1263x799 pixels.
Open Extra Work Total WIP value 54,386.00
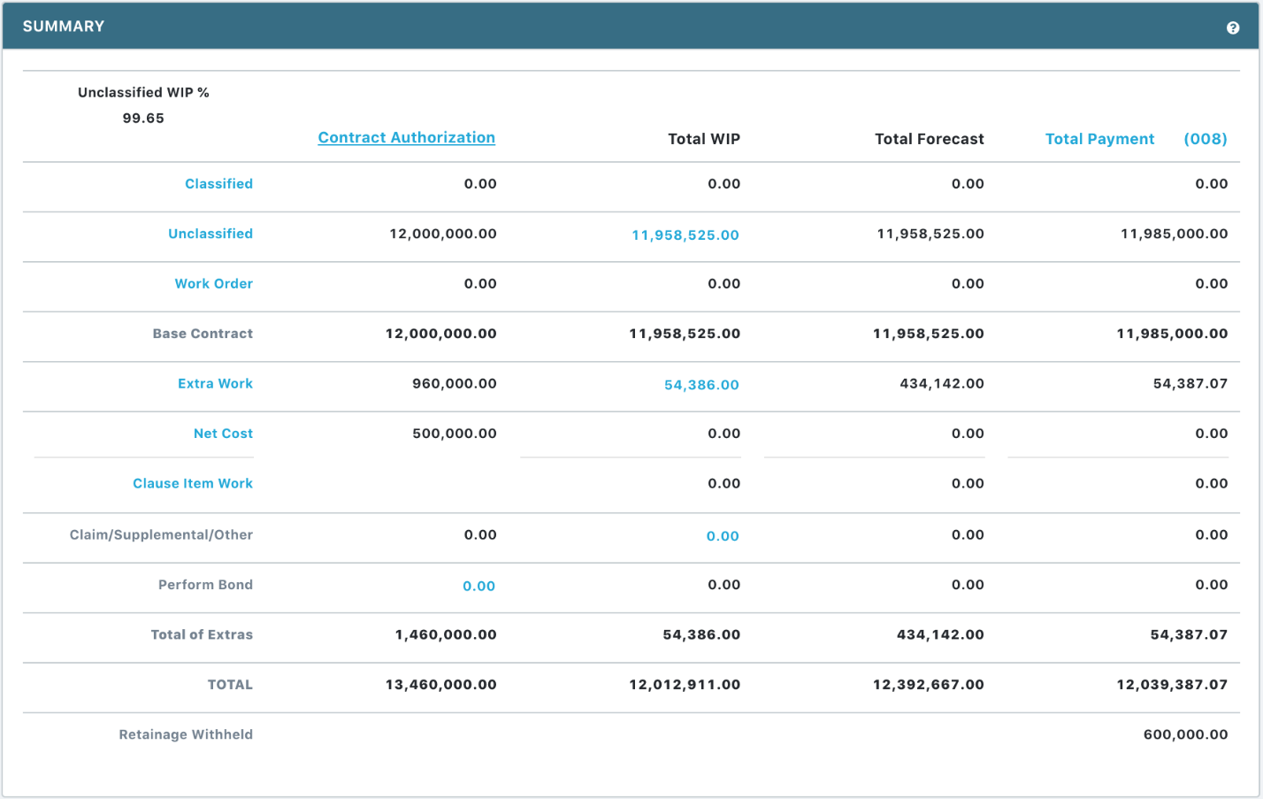(701, 385)
